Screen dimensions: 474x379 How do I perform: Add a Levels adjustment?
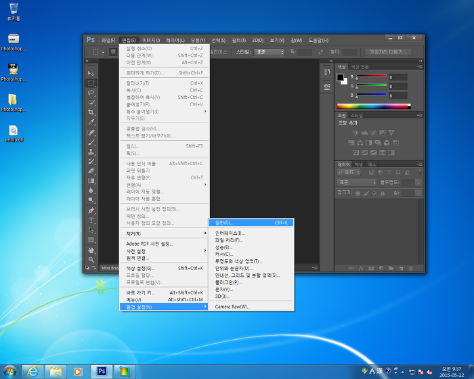pyautogui.click(x=364, y=133)
